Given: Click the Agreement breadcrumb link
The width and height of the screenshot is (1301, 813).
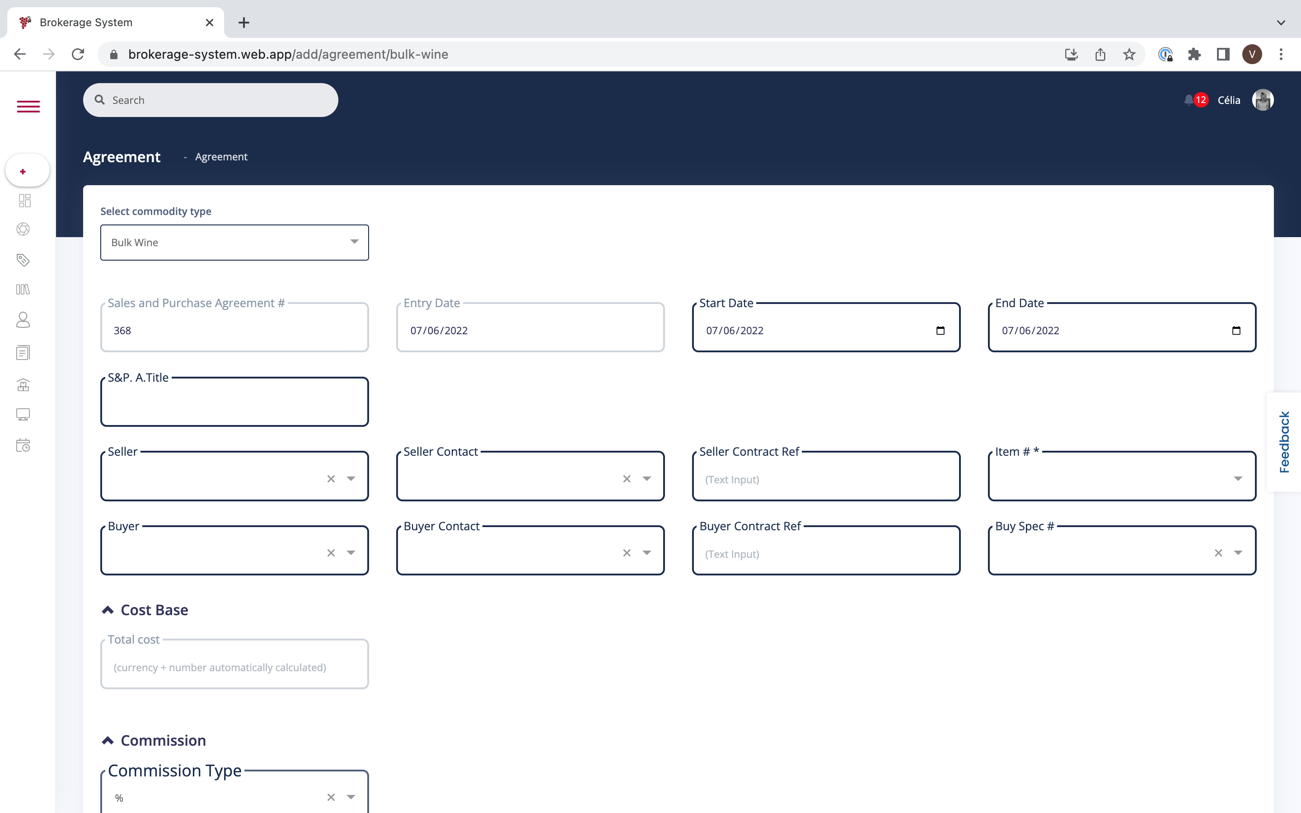Looking at the screenshot, I should (x=221, y=157).
